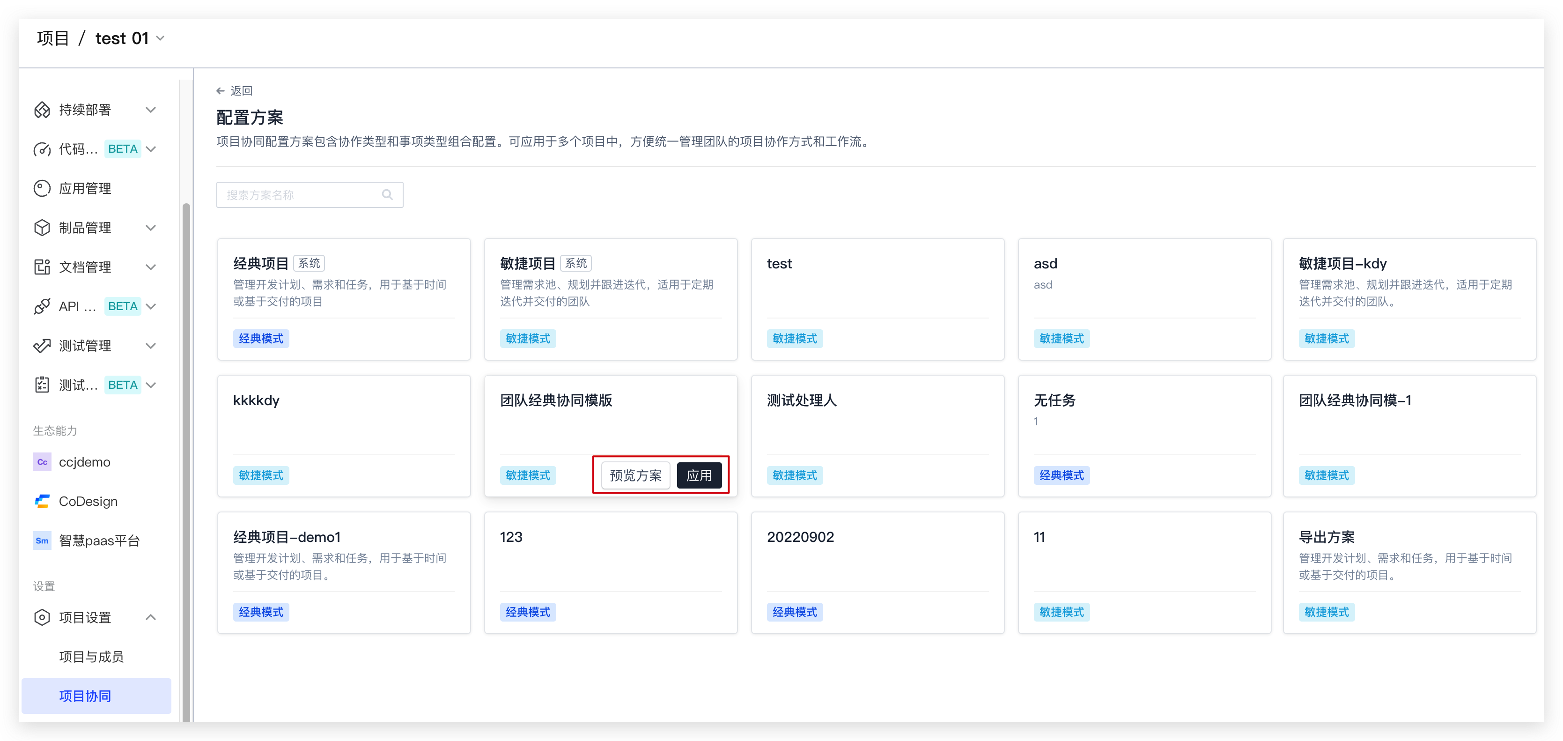The image size is (1563, 741).
Task: Click the API plug icon in sidebar
Action: click(42, 306)
